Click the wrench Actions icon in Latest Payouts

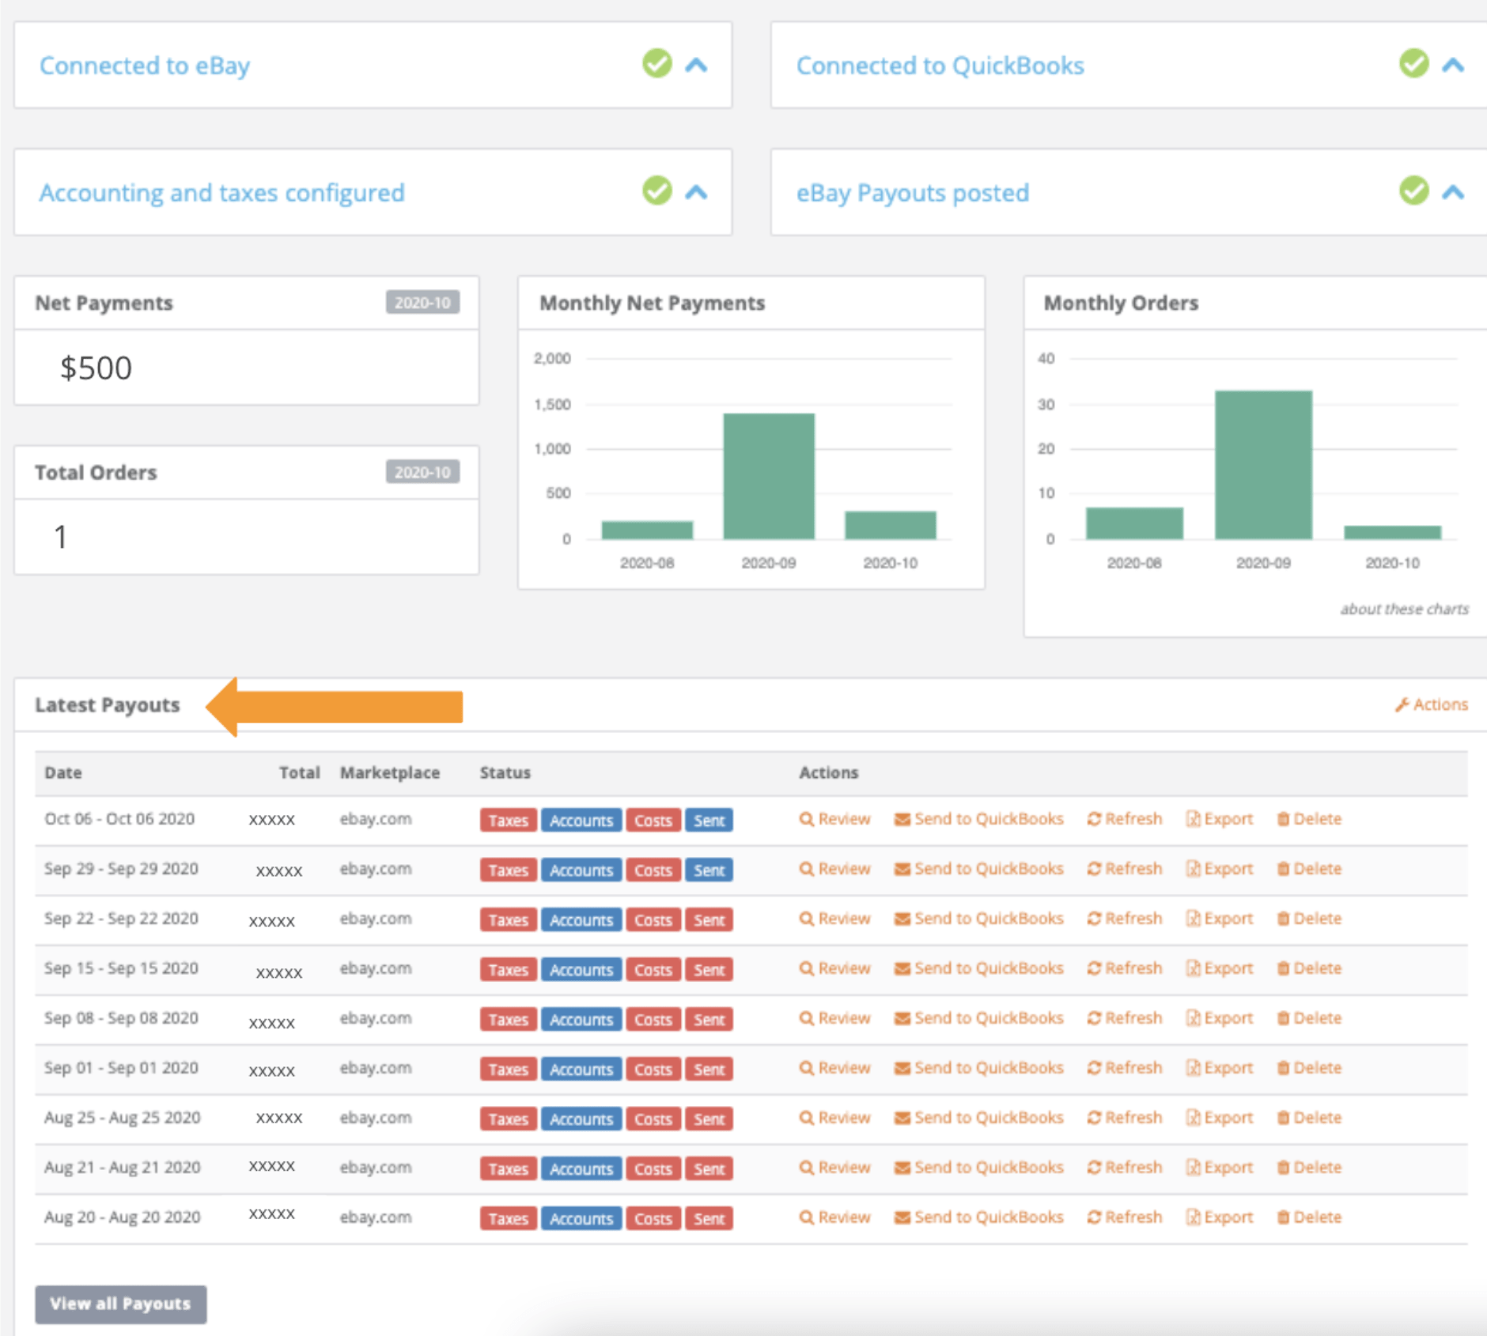tap(1402, 704)
